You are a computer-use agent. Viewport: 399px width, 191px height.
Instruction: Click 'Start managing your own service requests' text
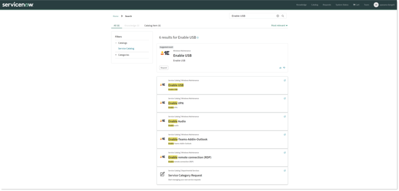pyautogui.click(x=185, y=180)
